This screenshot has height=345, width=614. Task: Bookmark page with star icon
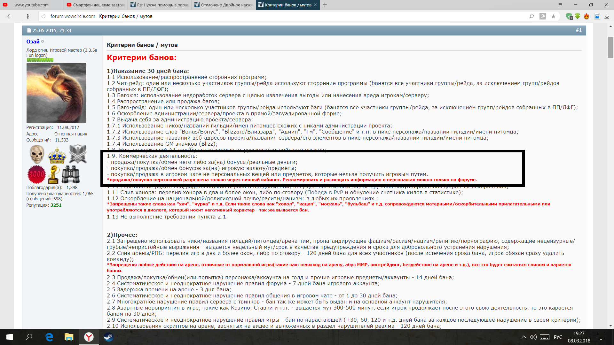pos(553,16)
